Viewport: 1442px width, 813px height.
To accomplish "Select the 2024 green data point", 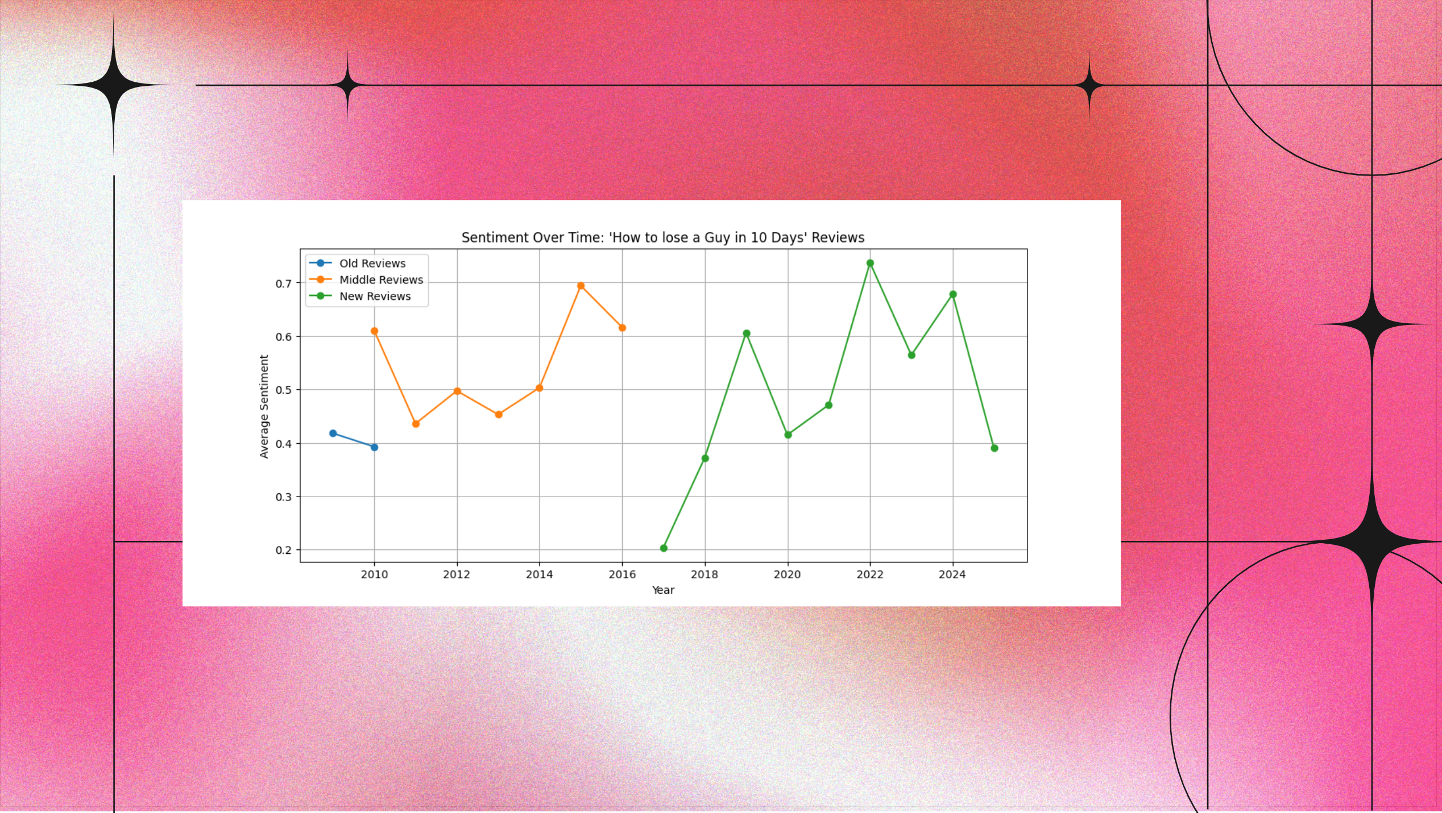I will [x=952, y=294].
